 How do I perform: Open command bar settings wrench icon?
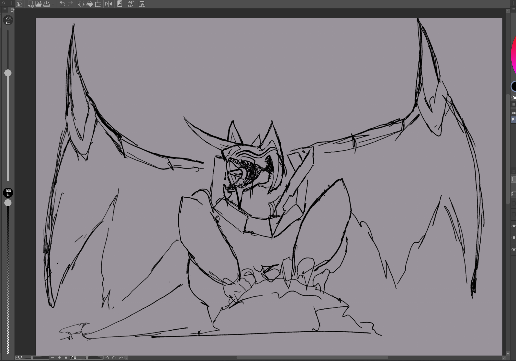pos(141,4)
